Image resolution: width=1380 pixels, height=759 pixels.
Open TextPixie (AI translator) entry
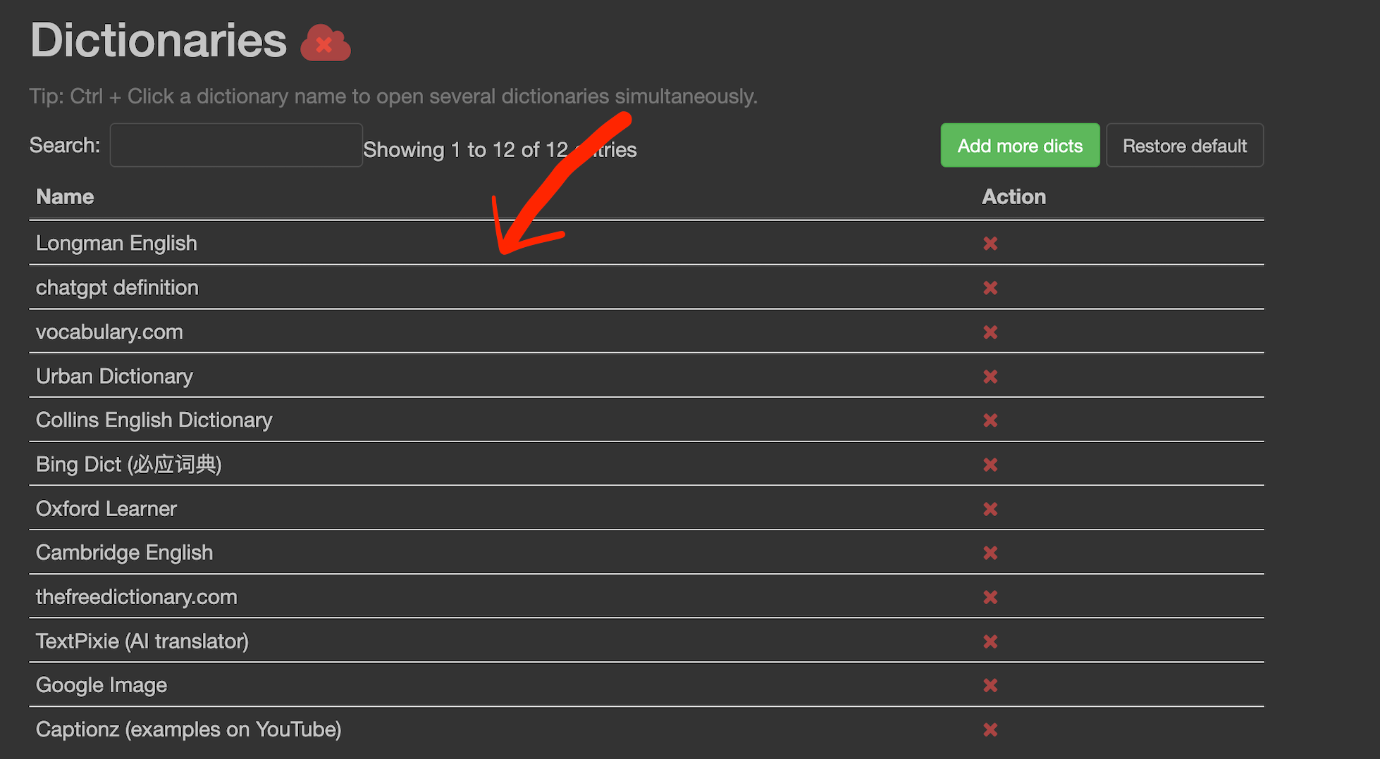pos(142,641)
